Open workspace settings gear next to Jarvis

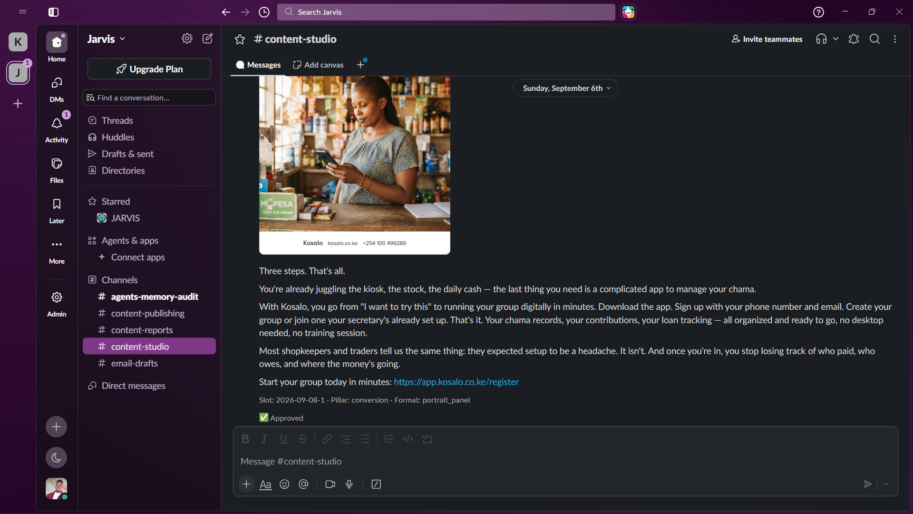[x=187, y=39]
